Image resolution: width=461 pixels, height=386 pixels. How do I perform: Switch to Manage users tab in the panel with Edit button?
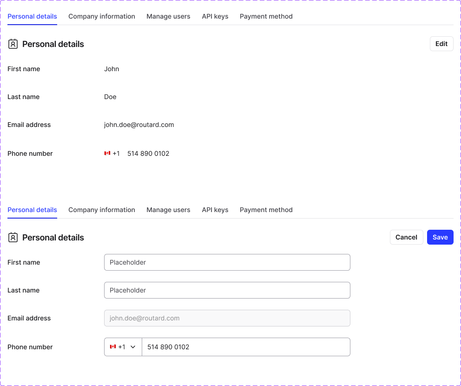pyautogui.click(x=168, y=16)
